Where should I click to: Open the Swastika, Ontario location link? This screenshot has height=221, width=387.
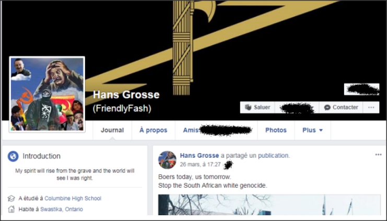pyautogui.click(x=62, y=209)
